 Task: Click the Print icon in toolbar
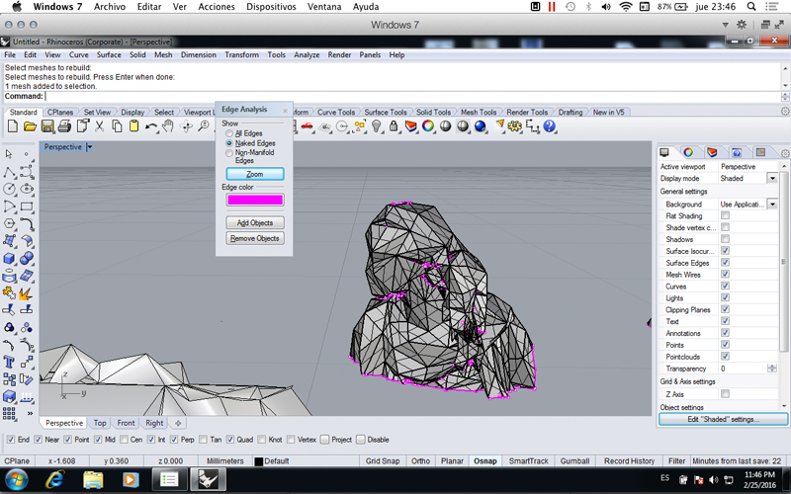tap(64, 126)
